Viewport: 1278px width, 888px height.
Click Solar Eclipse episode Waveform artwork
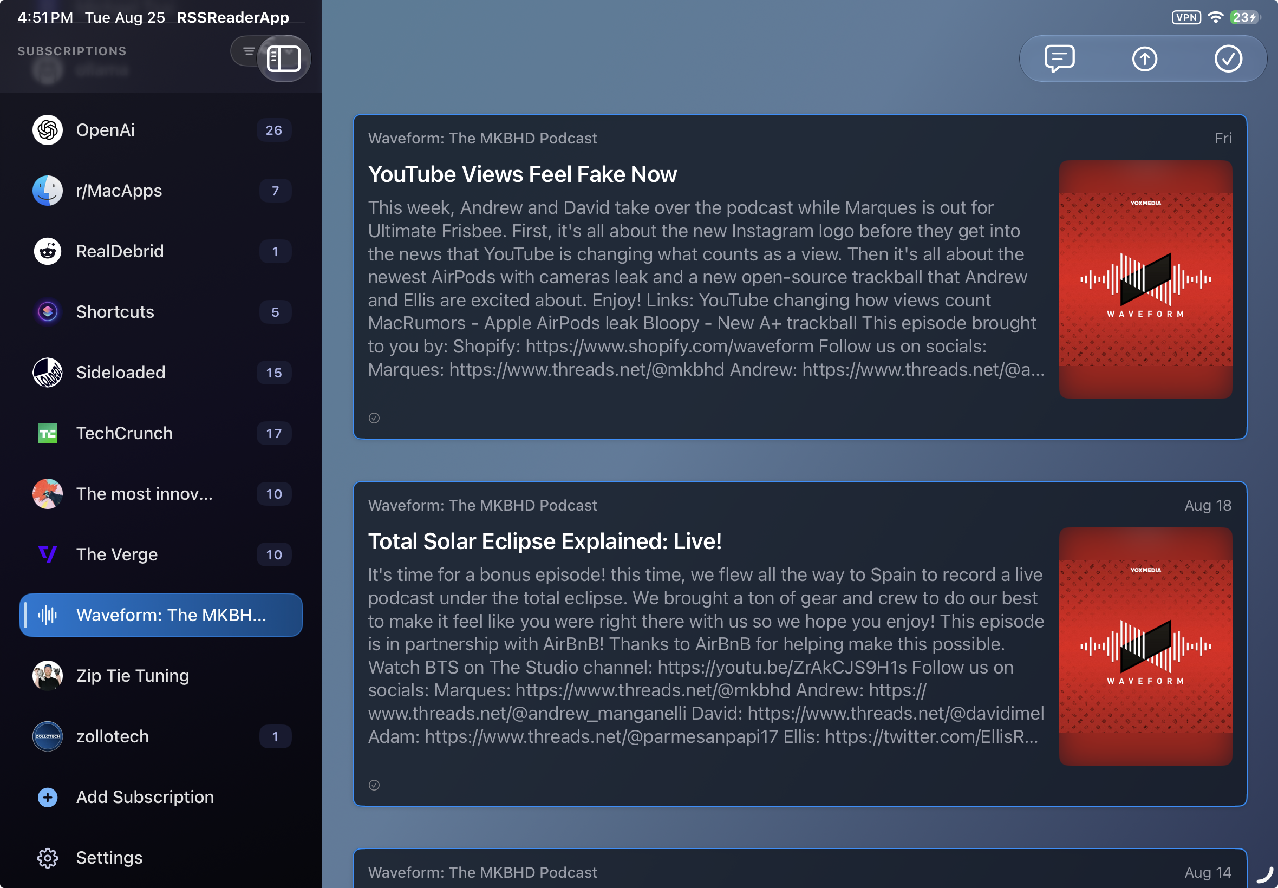(x=1145, y=647)
